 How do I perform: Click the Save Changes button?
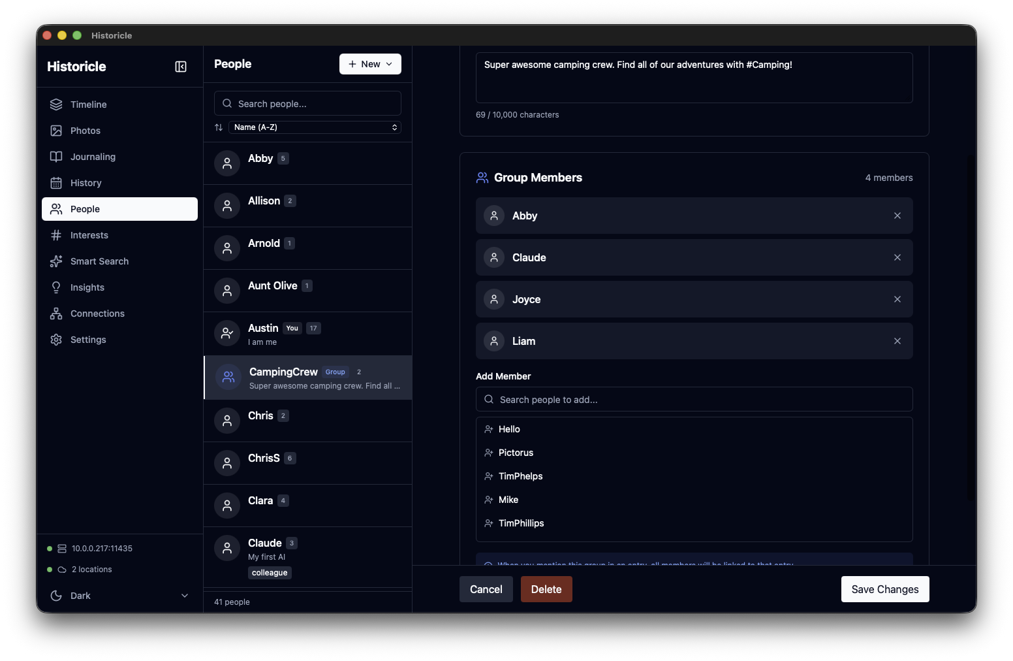click(884, 589)
